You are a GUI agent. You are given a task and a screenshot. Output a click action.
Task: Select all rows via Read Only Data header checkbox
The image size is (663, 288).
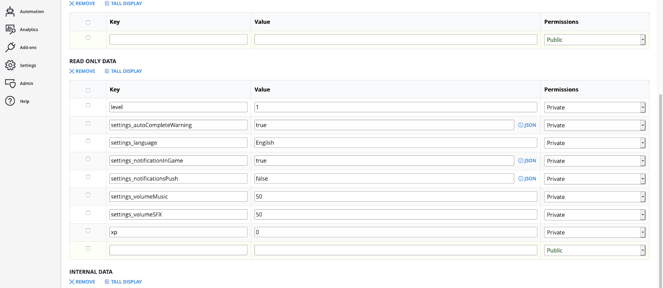[x=88, y=90]
